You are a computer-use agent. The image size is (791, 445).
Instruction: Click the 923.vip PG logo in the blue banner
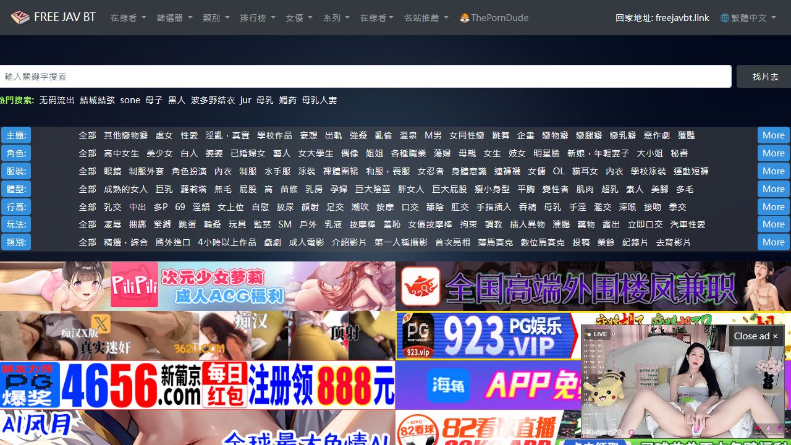click(418, 336)
